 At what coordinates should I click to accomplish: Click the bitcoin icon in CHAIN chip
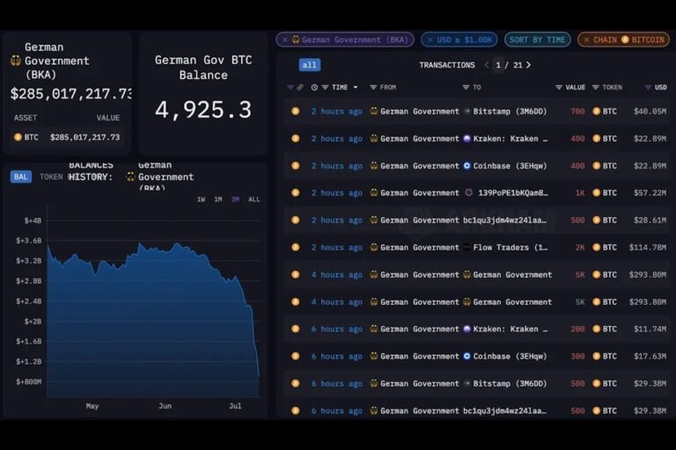[x=625, y=40]
